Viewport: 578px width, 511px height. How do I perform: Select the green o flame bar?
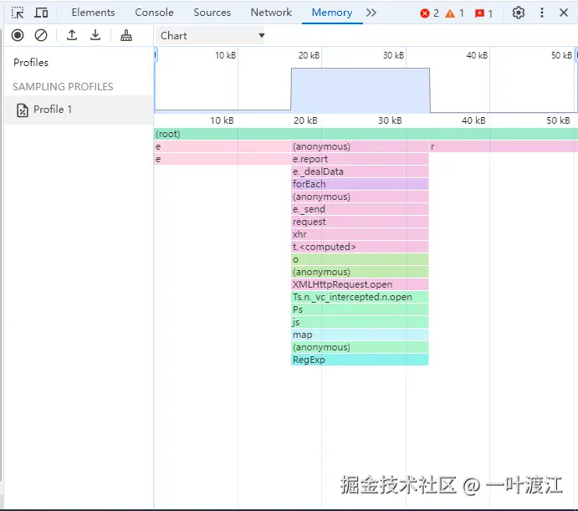click(x=360, y=259)
